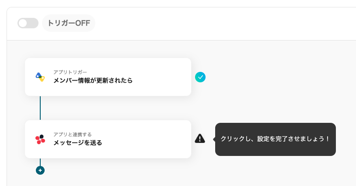
Task: Add a new step with the plus icon
Action: [40, 170]
